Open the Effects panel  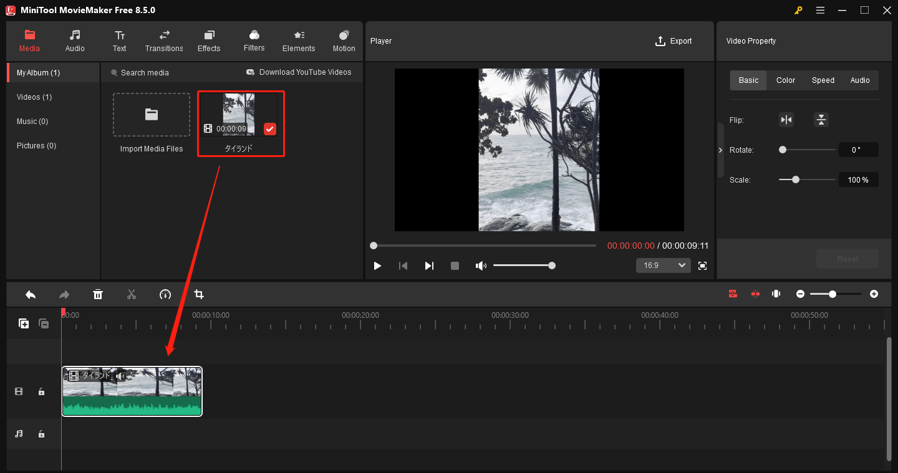[208, 41]
